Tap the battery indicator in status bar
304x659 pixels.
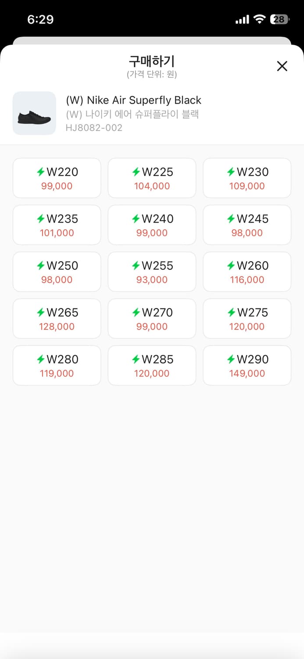279,19
